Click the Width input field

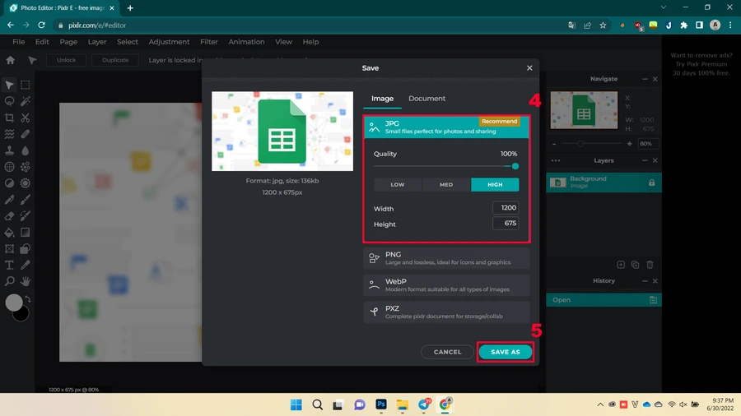(506, 207)
